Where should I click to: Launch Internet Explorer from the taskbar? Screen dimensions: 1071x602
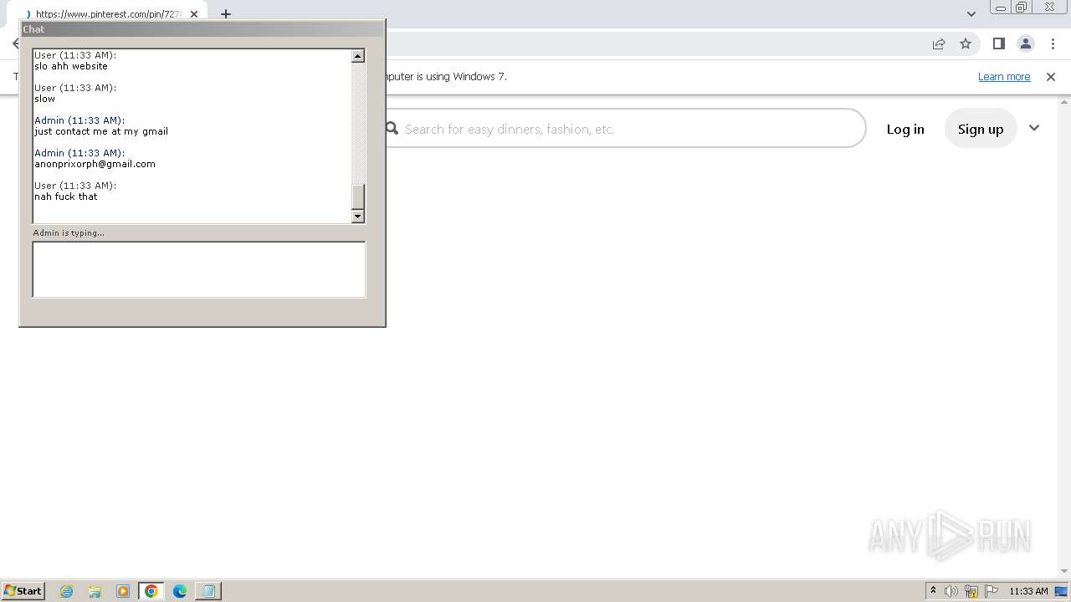pos(67,591)
